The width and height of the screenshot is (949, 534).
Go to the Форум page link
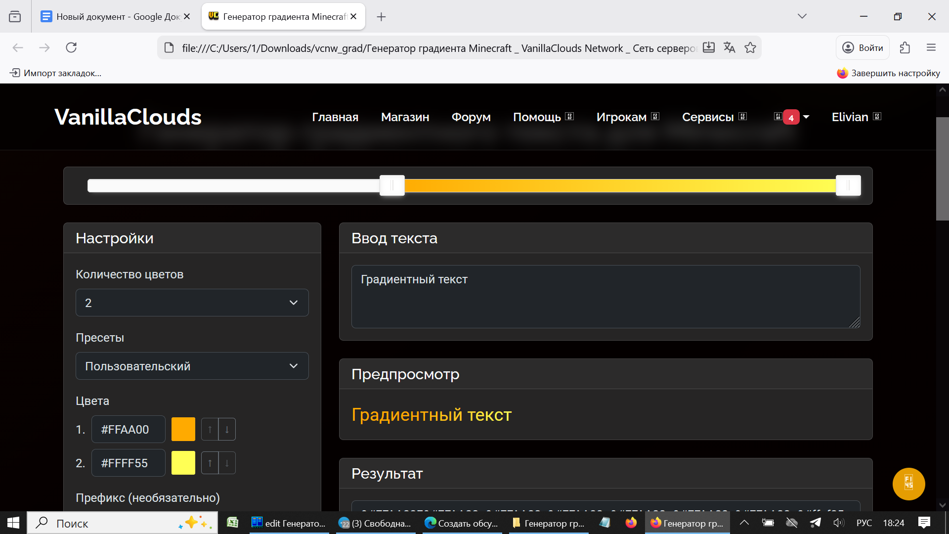[471, 117]
